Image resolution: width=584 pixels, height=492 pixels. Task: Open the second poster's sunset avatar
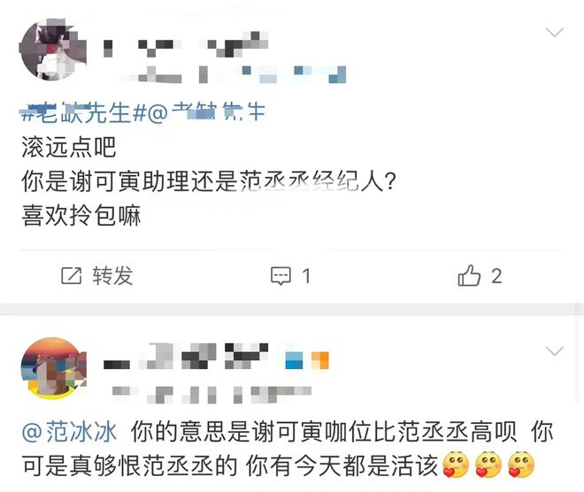(x=53, y=368)
